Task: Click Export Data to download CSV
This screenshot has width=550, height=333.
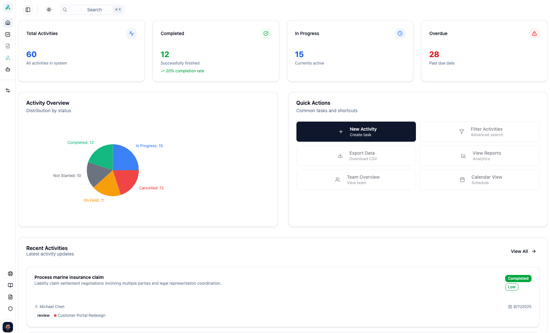Action: click(x=356, y=156)
